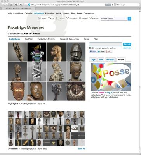Image resolution: width=141 pixels, height=155 pixels.
Task: Reload the page in browser toolbar
Action: click(x=113, y=5)
